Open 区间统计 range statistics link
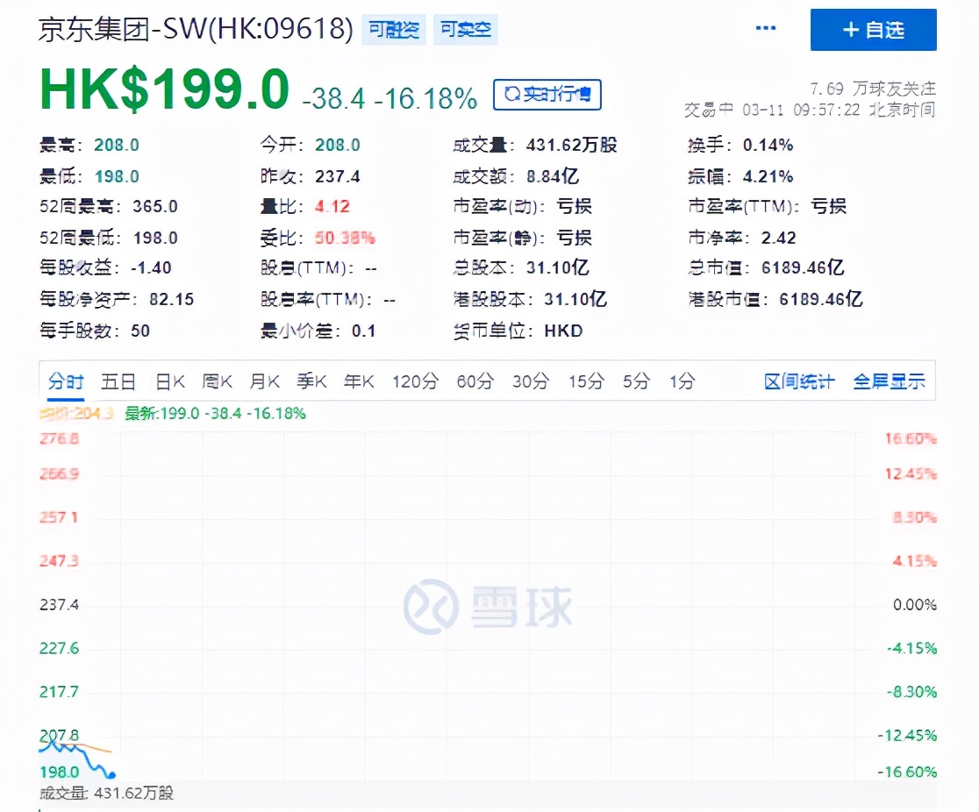This screenshot has height=812, width=979. [x=799, y=381]
